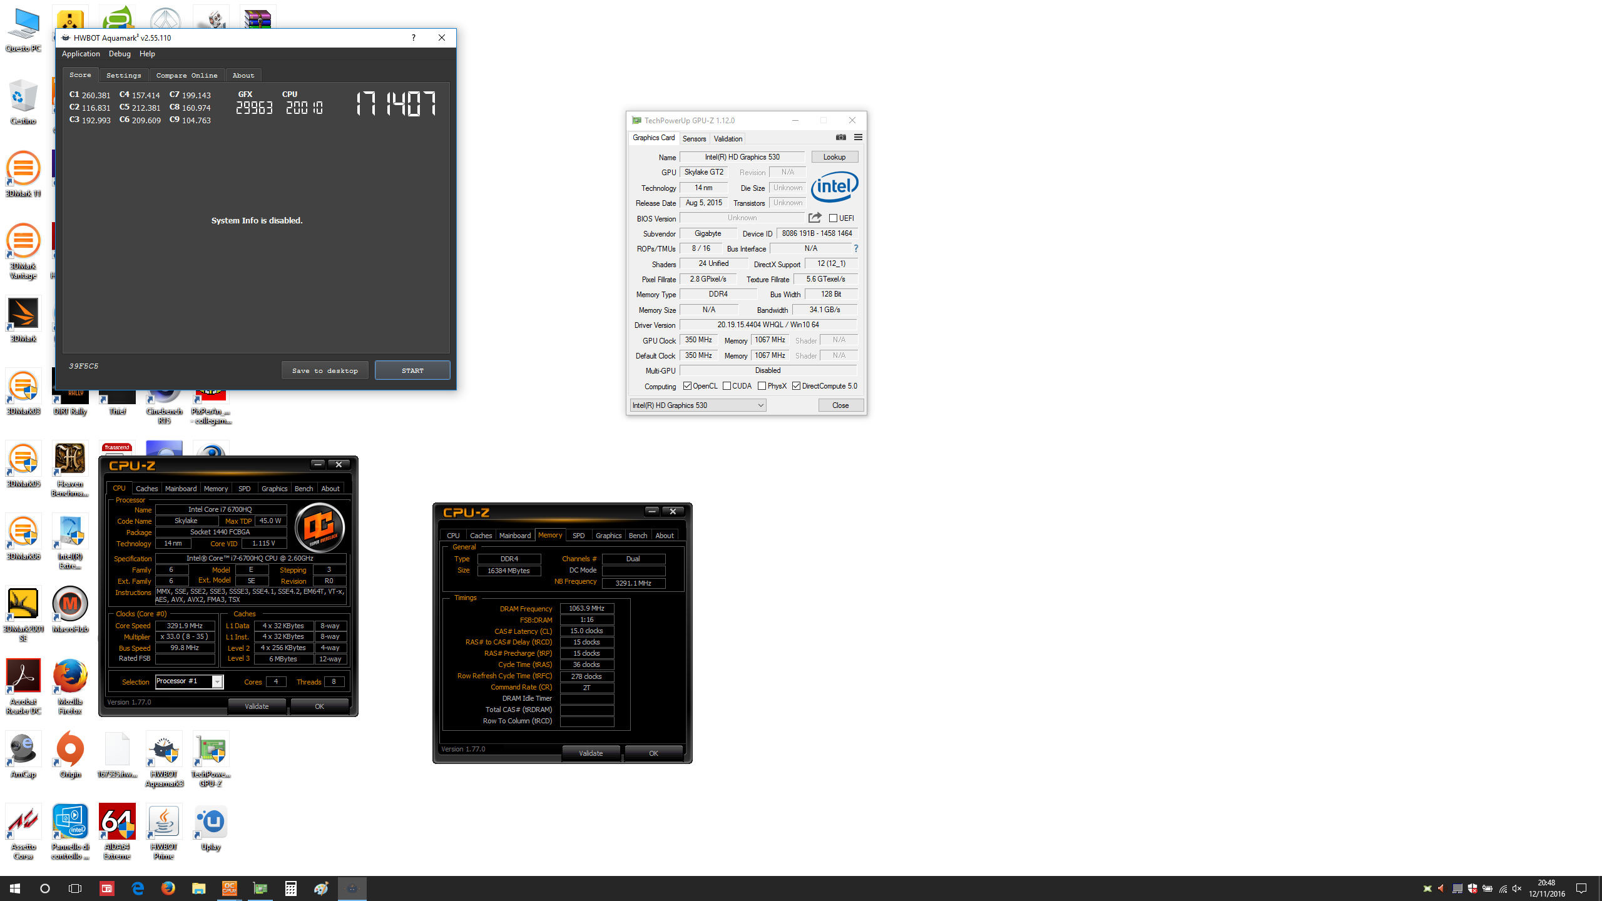This screenshot has width=1602, height=901.
Task: Open the SPD tab in right CPU-Z window
Action: point(579,536)
